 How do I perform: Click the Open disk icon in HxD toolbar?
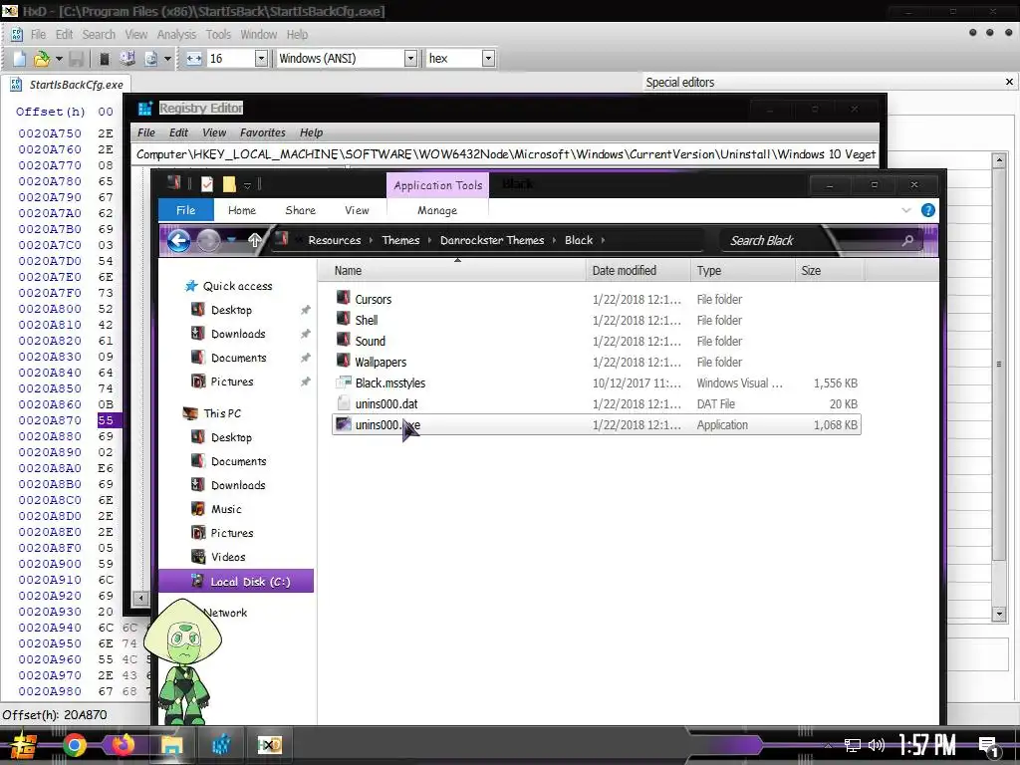pos(127,59)
